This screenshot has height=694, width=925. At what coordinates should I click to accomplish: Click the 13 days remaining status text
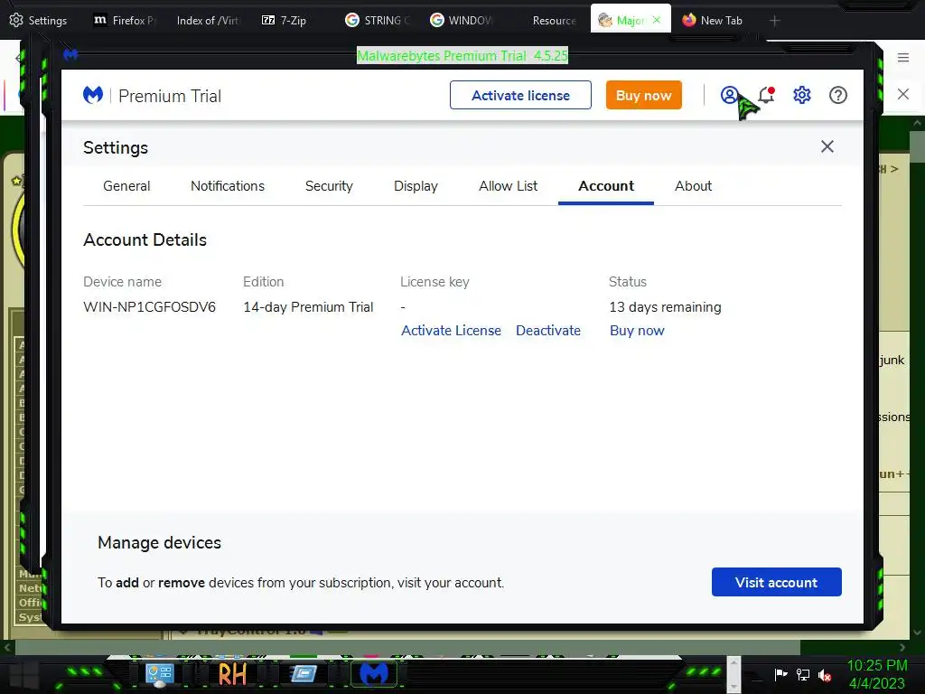point(665,307)
